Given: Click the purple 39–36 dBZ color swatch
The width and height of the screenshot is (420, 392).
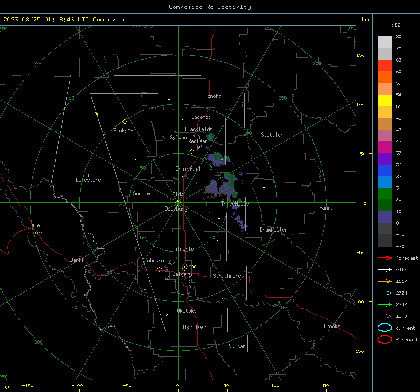Looking at the screenshot, I should [x=385, y=159].
